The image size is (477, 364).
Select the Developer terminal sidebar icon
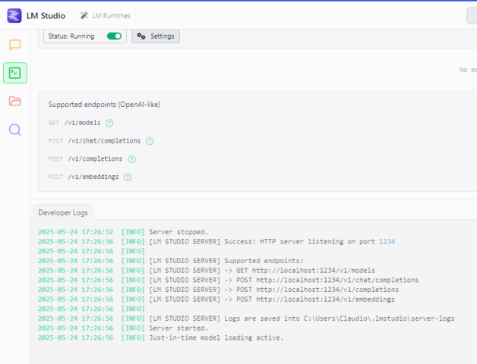click(x=15, y=73)
